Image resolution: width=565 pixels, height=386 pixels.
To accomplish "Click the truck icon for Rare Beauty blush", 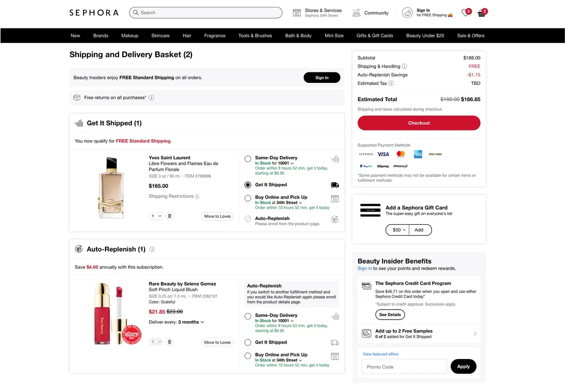I will 334,343.
